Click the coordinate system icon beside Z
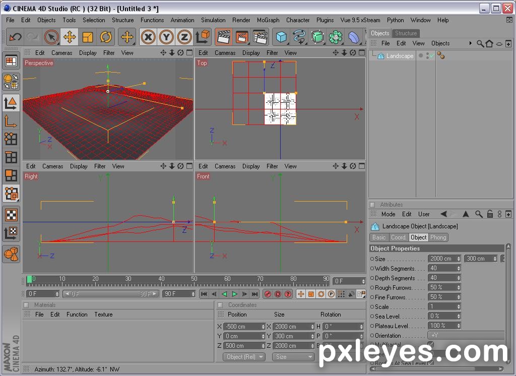This screenshot has height=376, width=516. [203, 37]
